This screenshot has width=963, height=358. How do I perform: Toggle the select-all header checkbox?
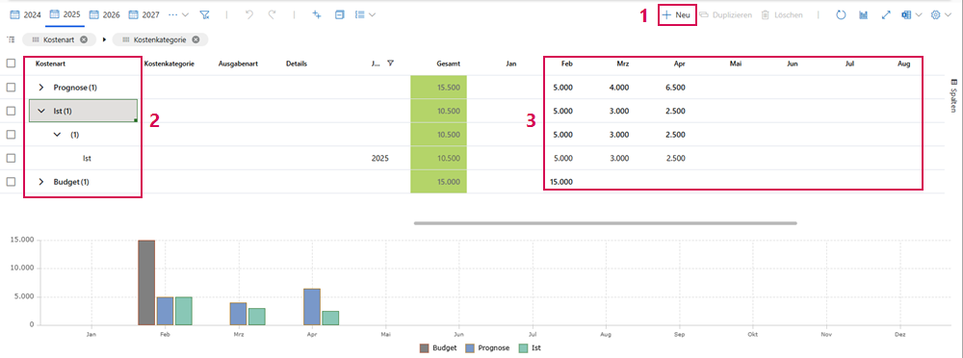tap(11, 63)
